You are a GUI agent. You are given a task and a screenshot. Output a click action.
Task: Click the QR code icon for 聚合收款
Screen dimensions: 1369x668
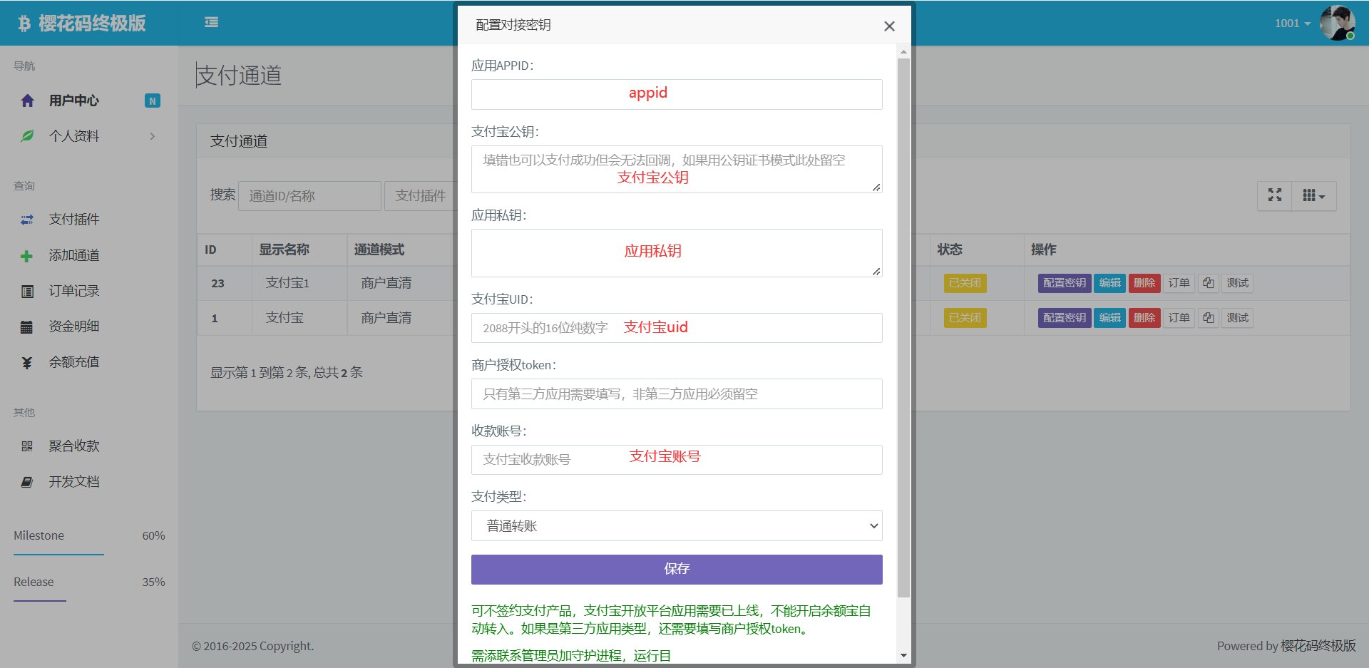click(x=27, y=446)
